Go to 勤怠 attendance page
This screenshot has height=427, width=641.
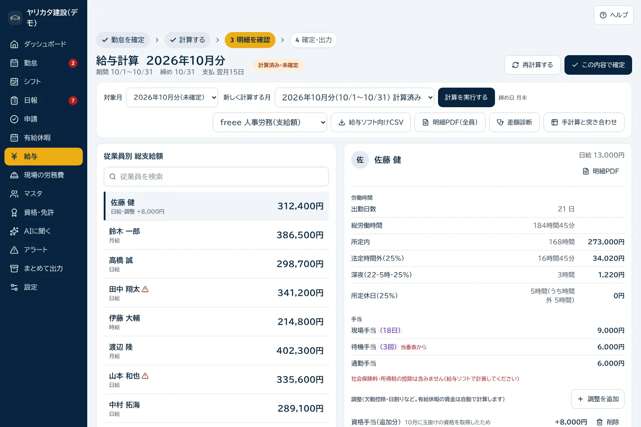pyautogui.click(x=44, y=63)
